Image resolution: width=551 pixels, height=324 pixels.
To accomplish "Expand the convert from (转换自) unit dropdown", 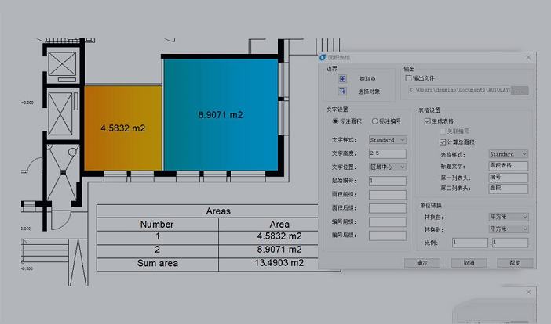I will [509, 217].
